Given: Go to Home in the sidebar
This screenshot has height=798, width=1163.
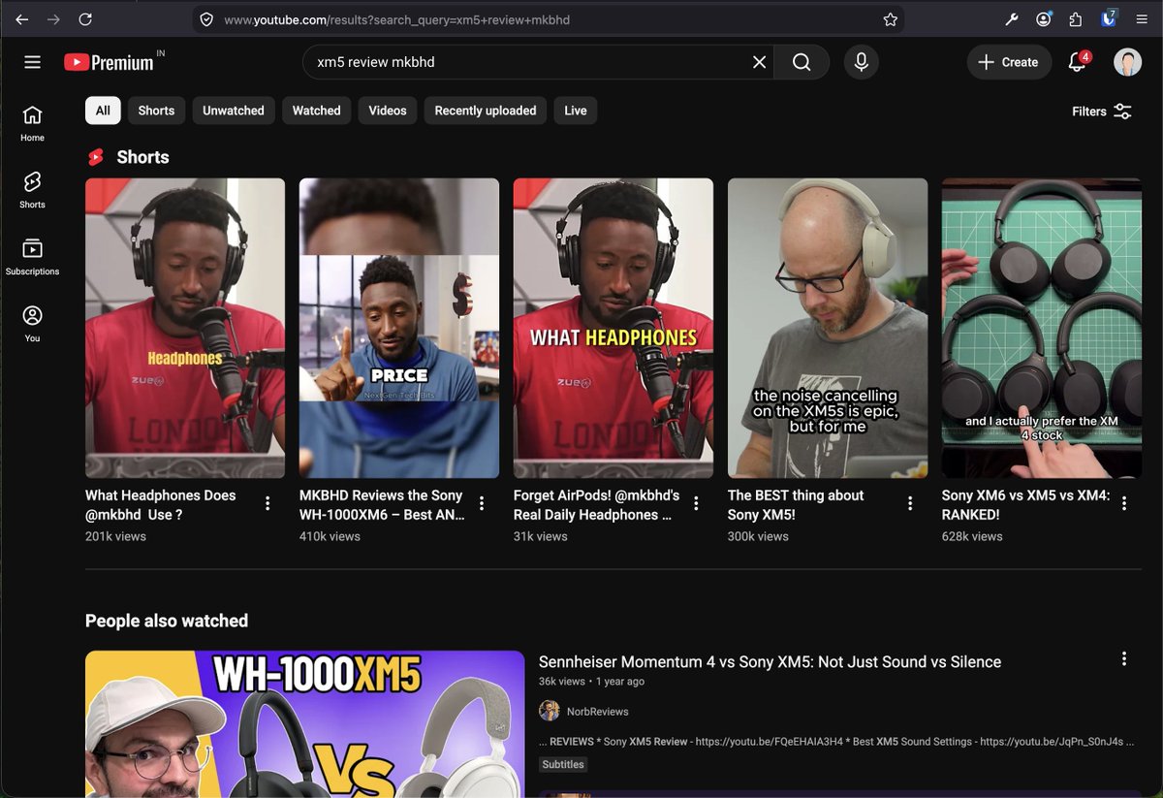Looking at the screenshot, I should coord(32,123).
